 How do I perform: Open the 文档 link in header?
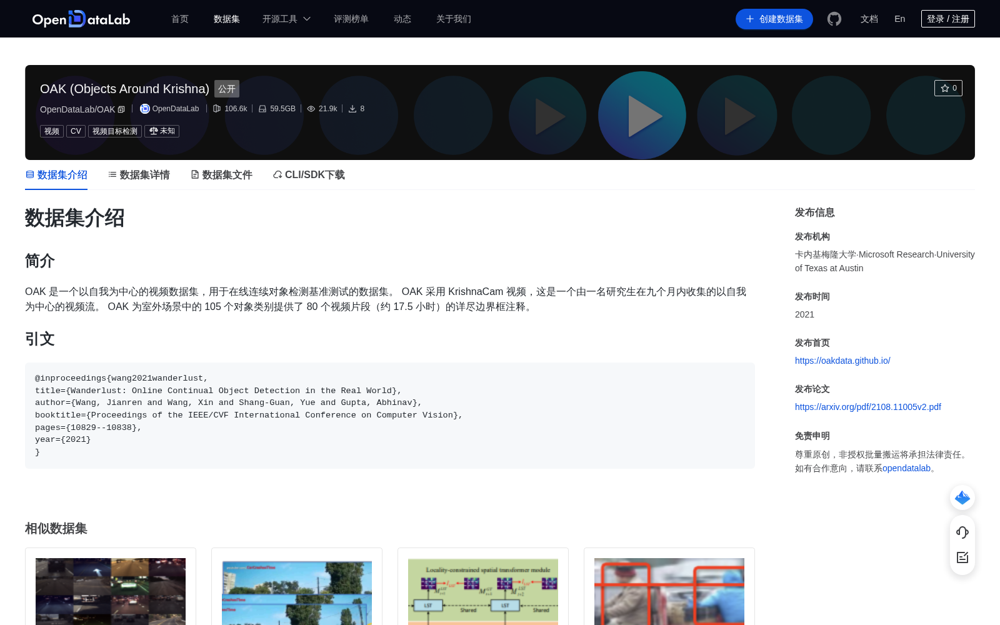point(869,19)
